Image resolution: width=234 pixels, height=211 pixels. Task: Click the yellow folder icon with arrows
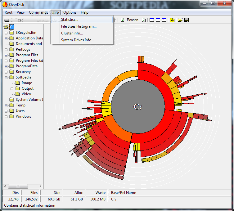172,20
